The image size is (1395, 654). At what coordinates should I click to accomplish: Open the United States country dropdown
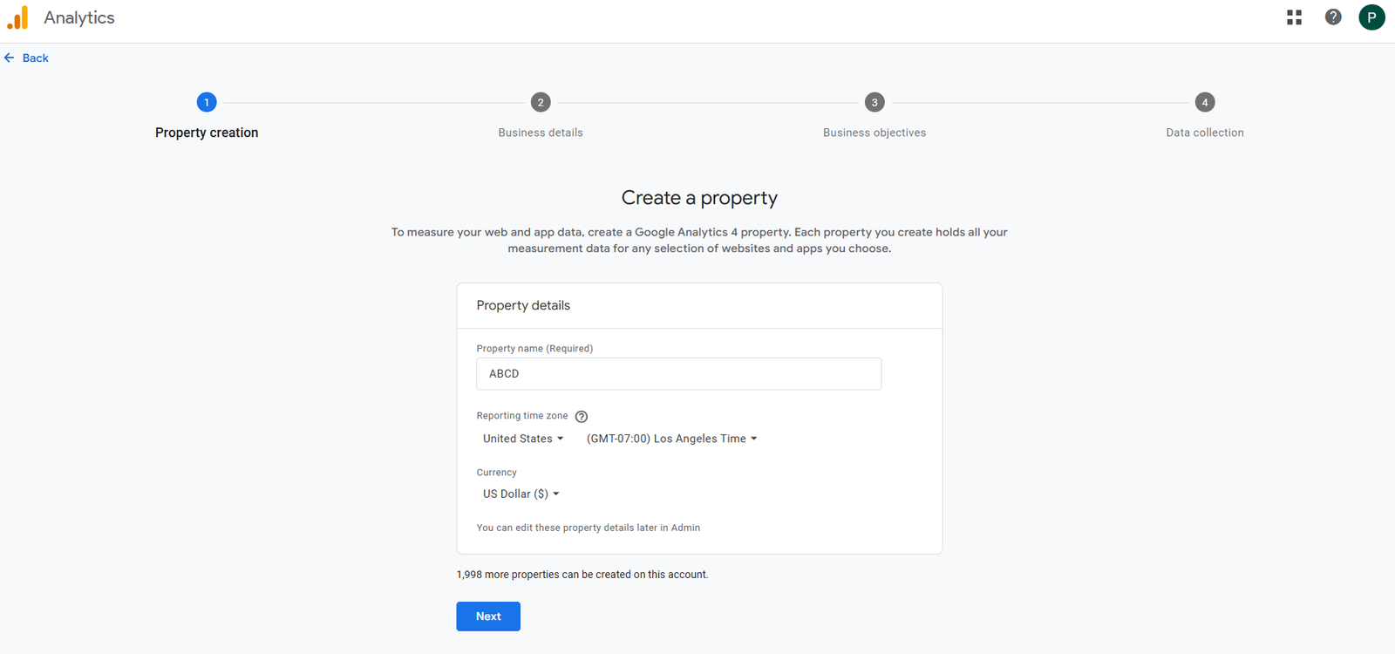pos(521,438)
